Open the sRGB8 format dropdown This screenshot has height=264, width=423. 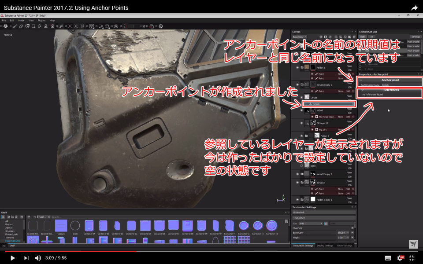[343, 232]
